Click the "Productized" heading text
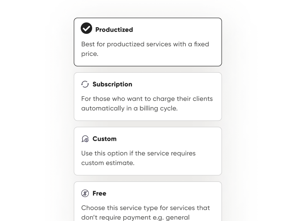This screenshot has height=221, width=295. tap(114, 29)
